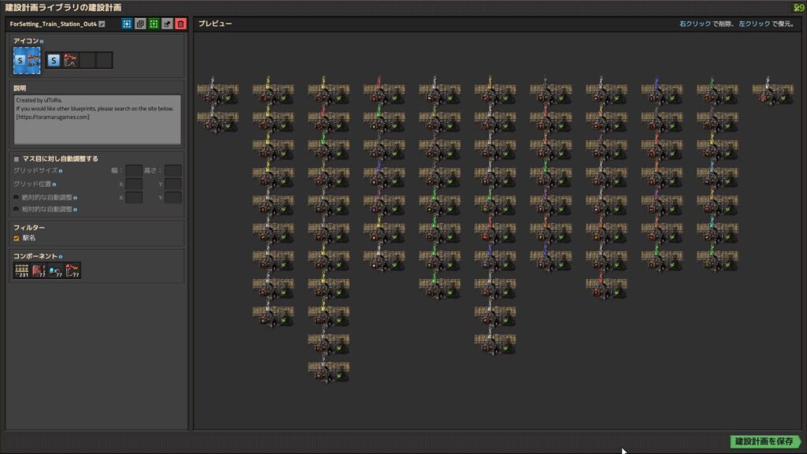The height and width of the screenshot is (454, 807).
Task: Focus the グリッド位置 X field
Action: click(134, 184)
